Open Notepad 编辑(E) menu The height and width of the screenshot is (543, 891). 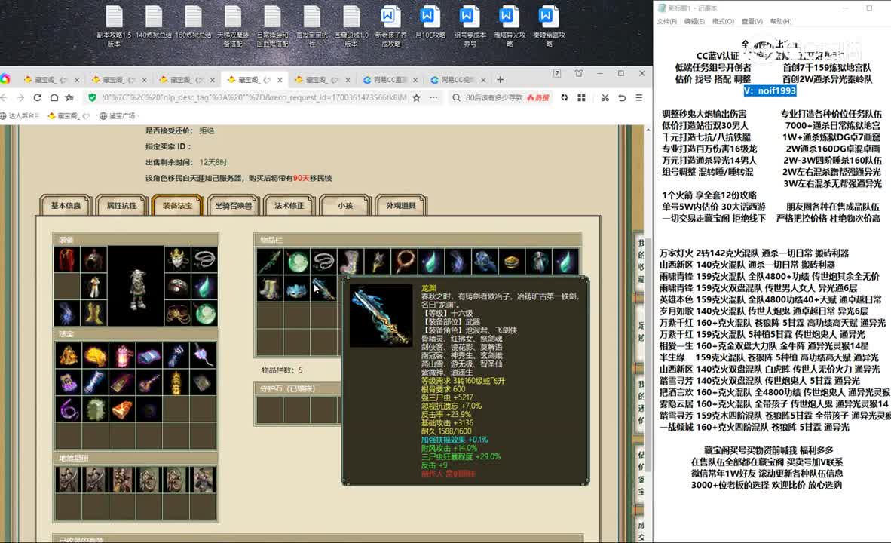pos(694,22)
